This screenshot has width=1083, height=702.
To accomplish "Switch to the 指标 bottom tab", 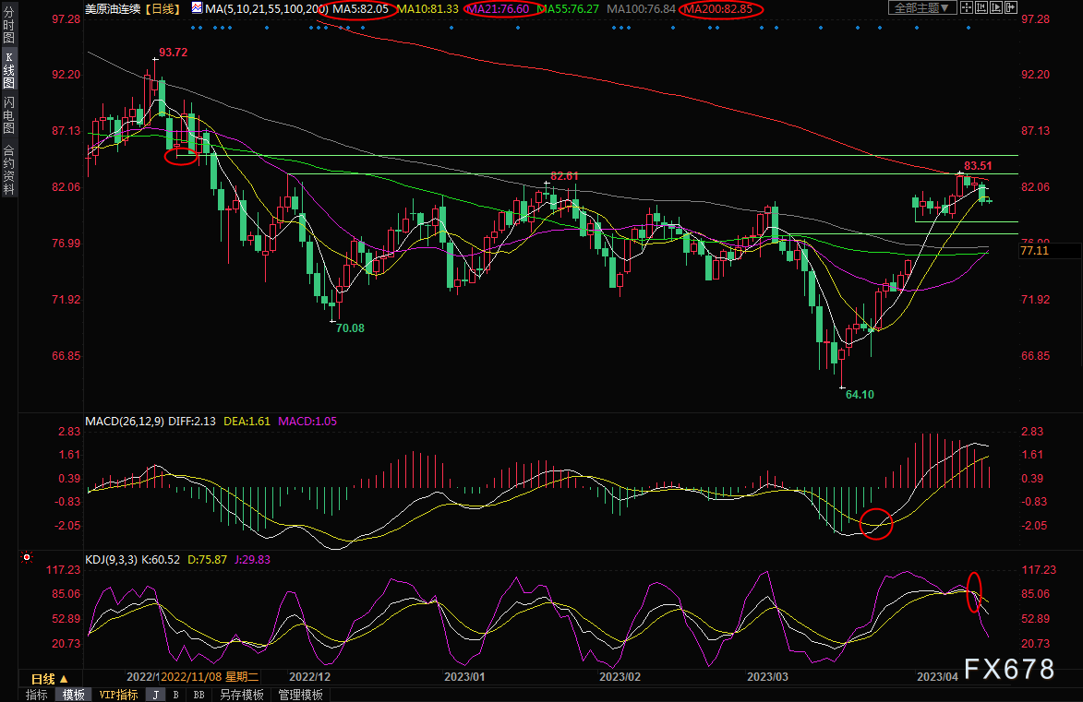I will click(x=37, y=695).
